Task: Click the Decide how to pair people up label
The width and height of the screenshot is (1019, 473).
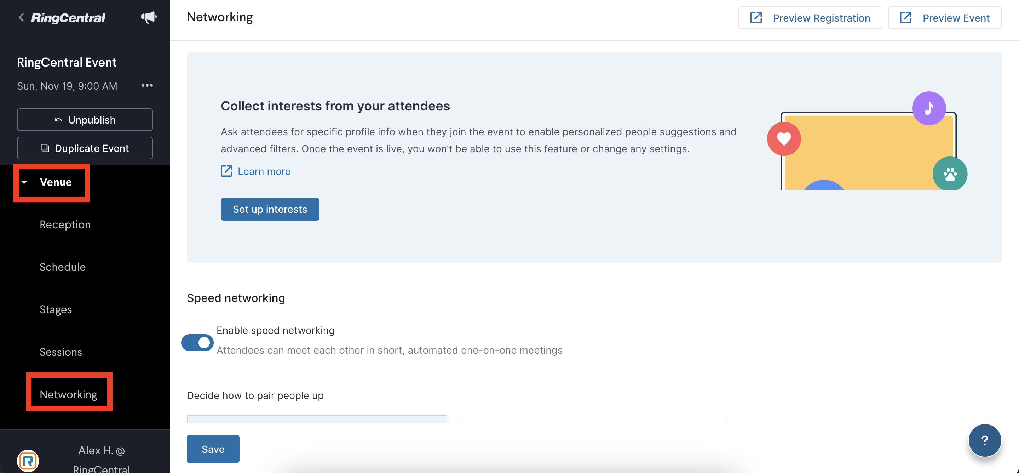Action: [255, 395]
